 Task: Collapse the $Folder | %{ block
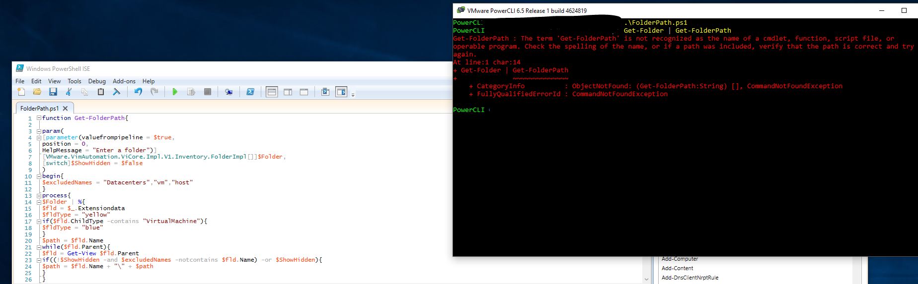tap(39, 202)
